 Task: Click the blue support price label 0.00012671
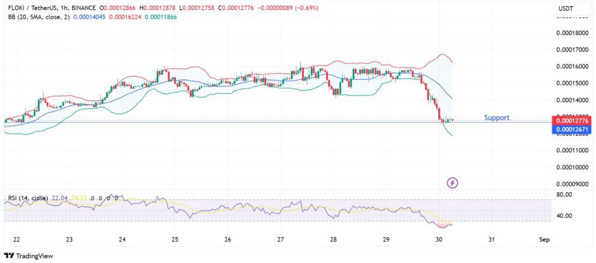tap(573, 129)
